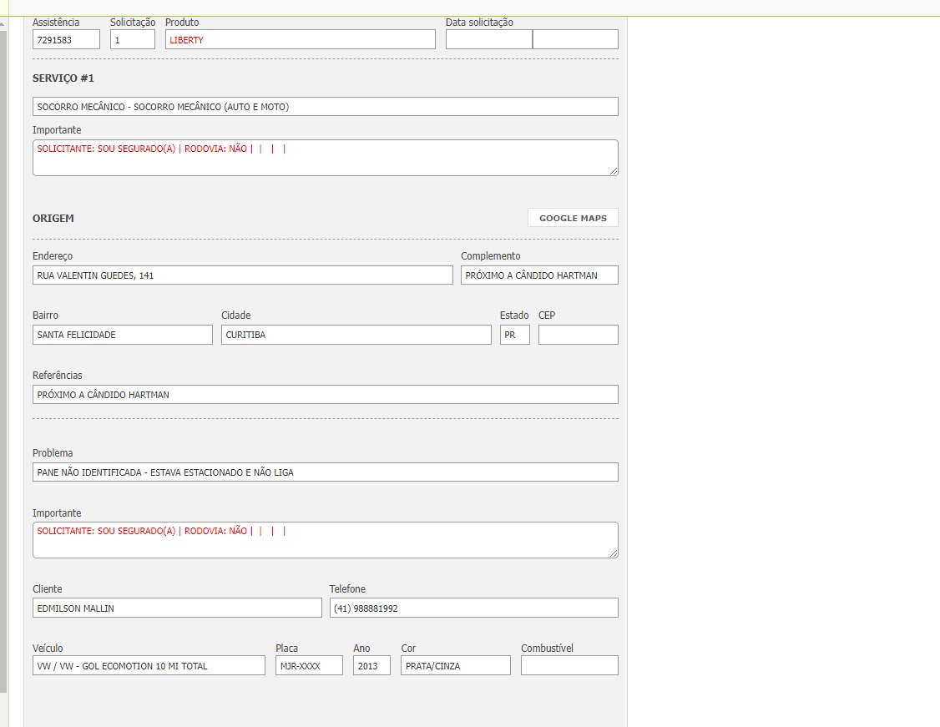Click the resize handle of the Importante textarea below Problema
Image resolution: width=940 pixels, height=727 pixels.
point(614,553)
